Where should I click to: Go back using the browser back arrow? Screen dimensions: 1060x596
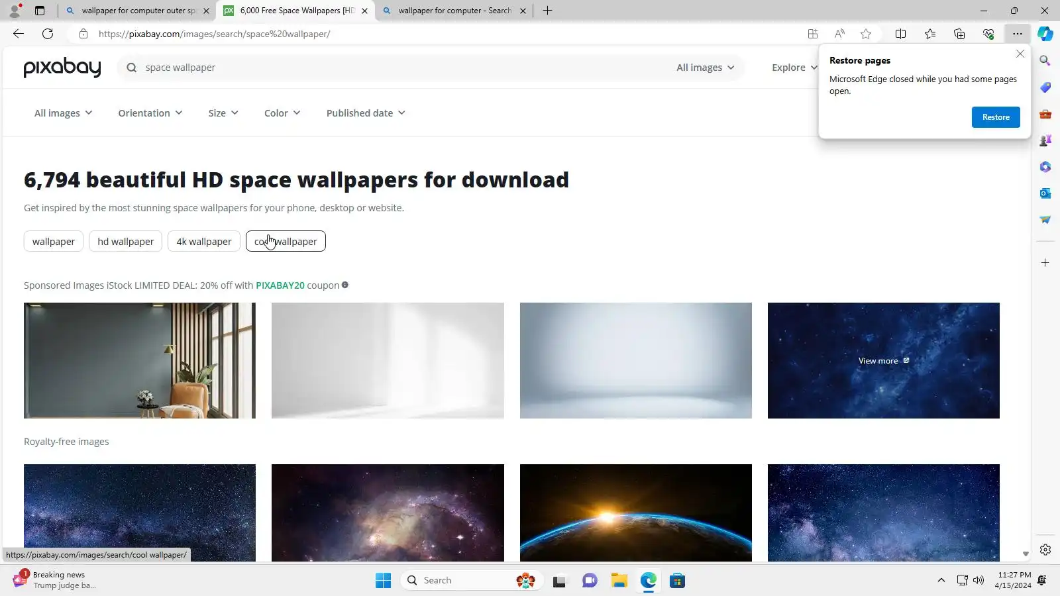(19, 34)
